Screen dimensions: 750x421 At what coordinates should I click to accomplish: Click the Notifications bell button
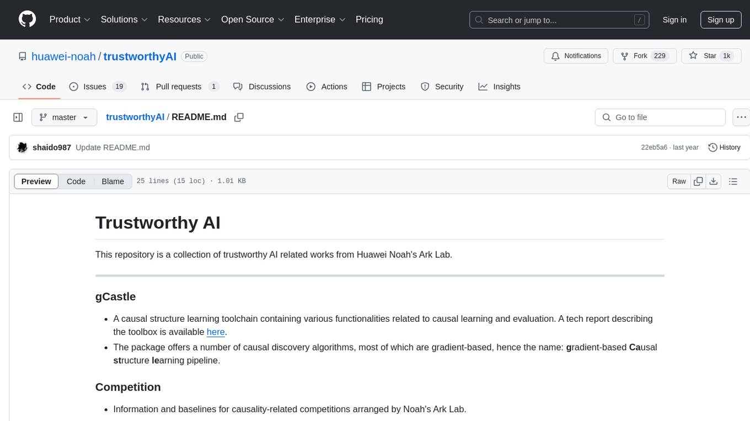pos(576,56)
